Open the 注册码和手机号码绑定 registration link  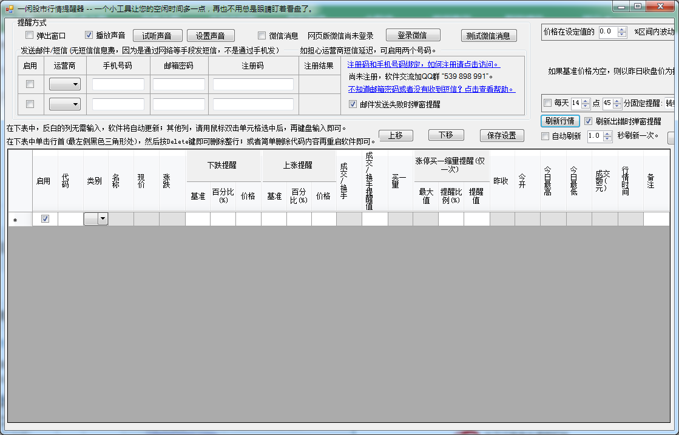point(424,64)
